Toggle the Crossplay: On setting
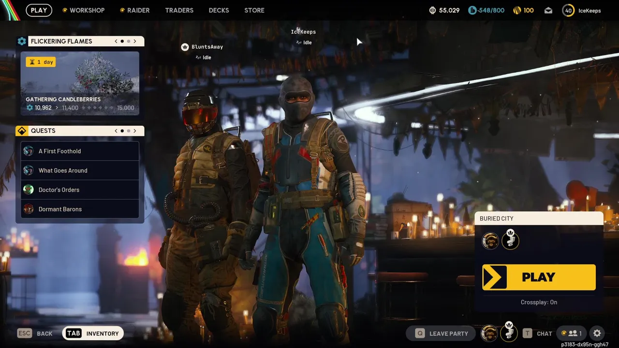619x348 pixels. 539,302
